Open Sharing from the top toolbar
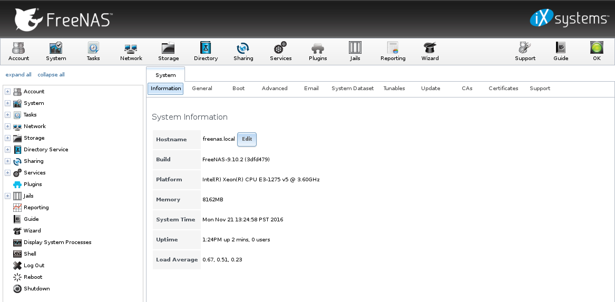Viewport: 615px width, 302px height. click(243, 51)
